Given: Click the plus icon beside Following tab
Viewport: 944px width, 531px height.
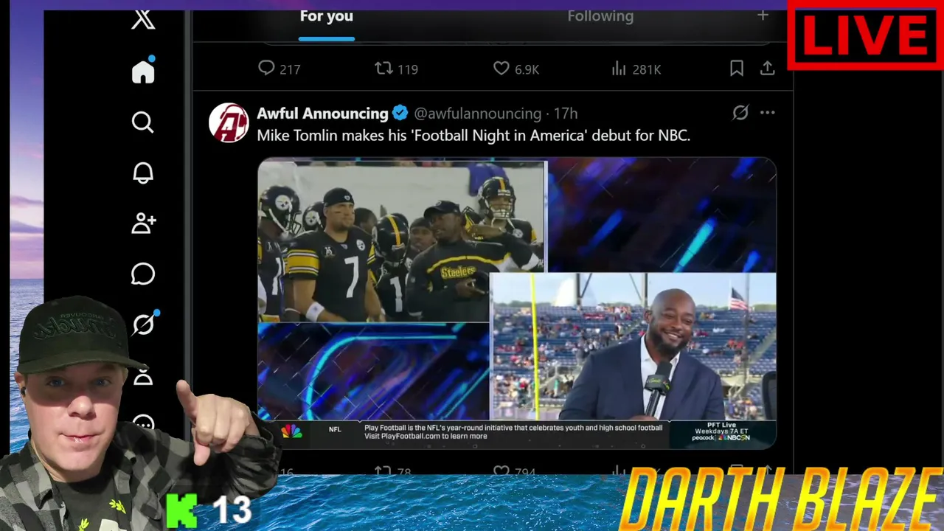Looking at the screenshot, I should click(x=763, y=15).
